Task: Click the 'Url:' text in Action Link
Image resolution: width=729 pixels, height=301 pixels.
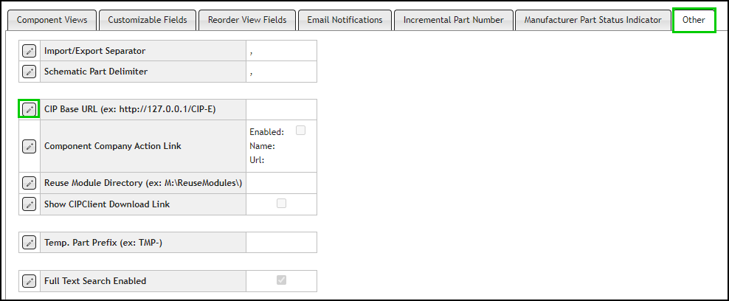Action: (x=257, y=160)
